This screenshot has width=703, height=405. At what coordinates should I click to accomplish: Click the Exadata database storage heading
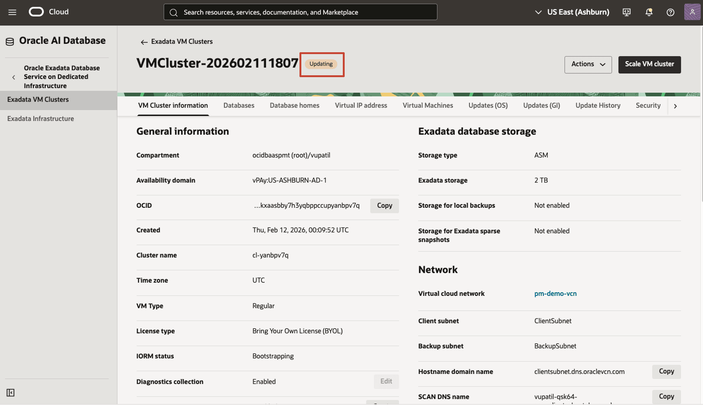pyautogui.click(x=477, y=132)
